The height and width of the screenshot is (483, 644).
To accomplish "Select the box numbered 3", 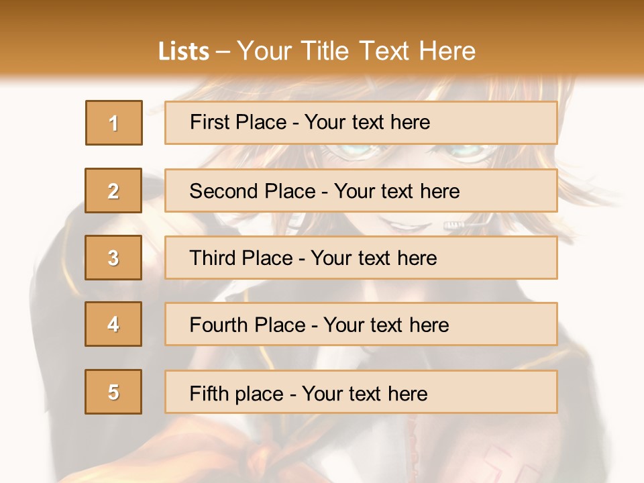I will tap(114, 258).
